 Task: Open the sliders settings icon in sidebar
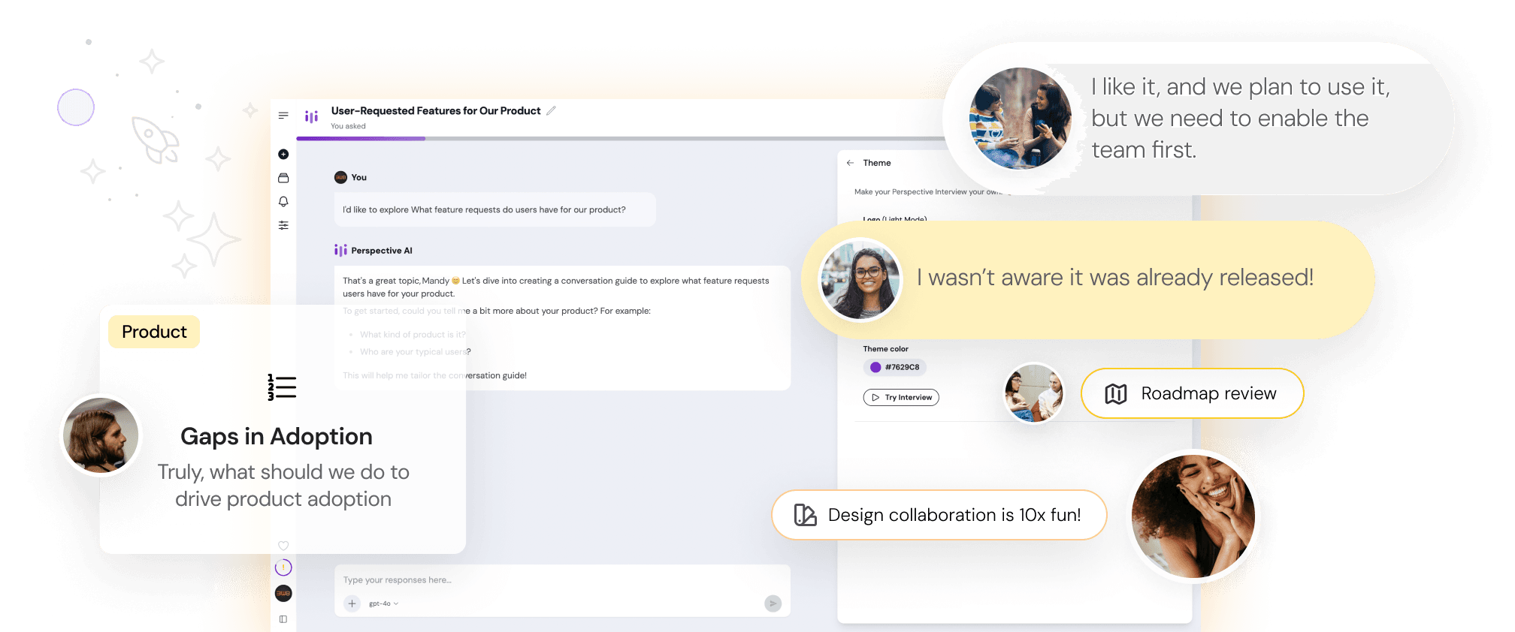(x=283, y=225)
